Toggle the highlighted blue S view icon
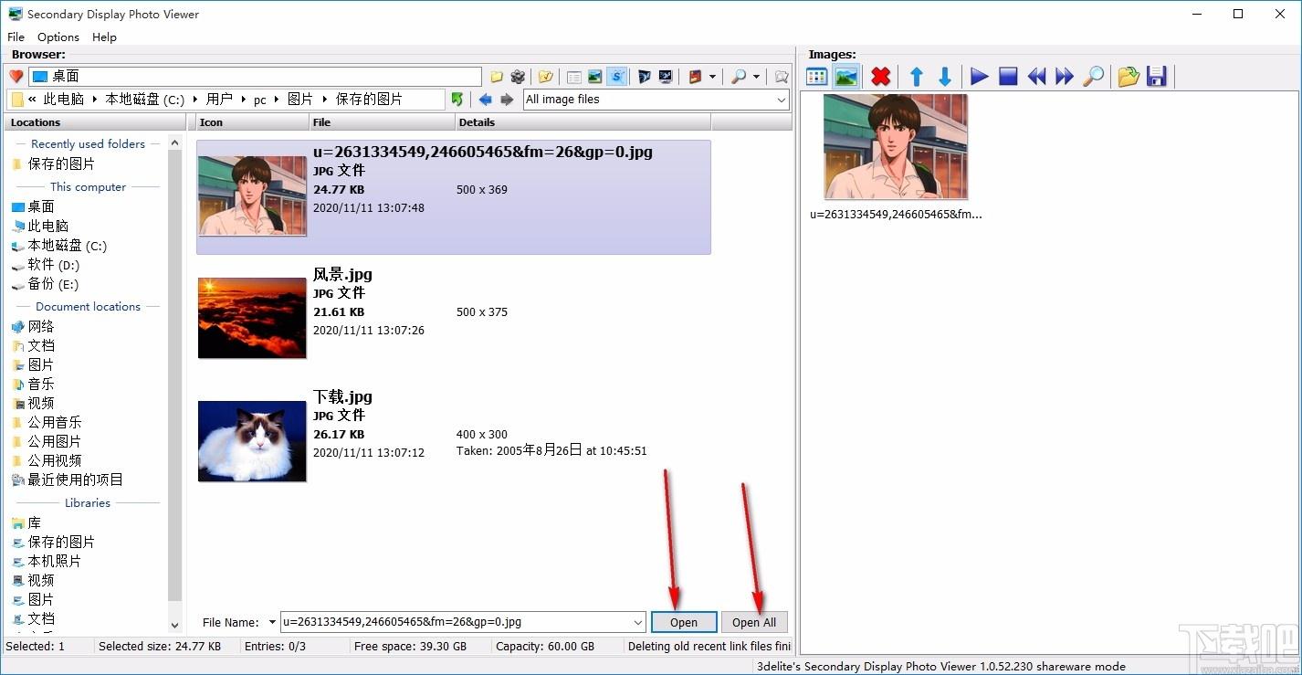 coord(617,77)
